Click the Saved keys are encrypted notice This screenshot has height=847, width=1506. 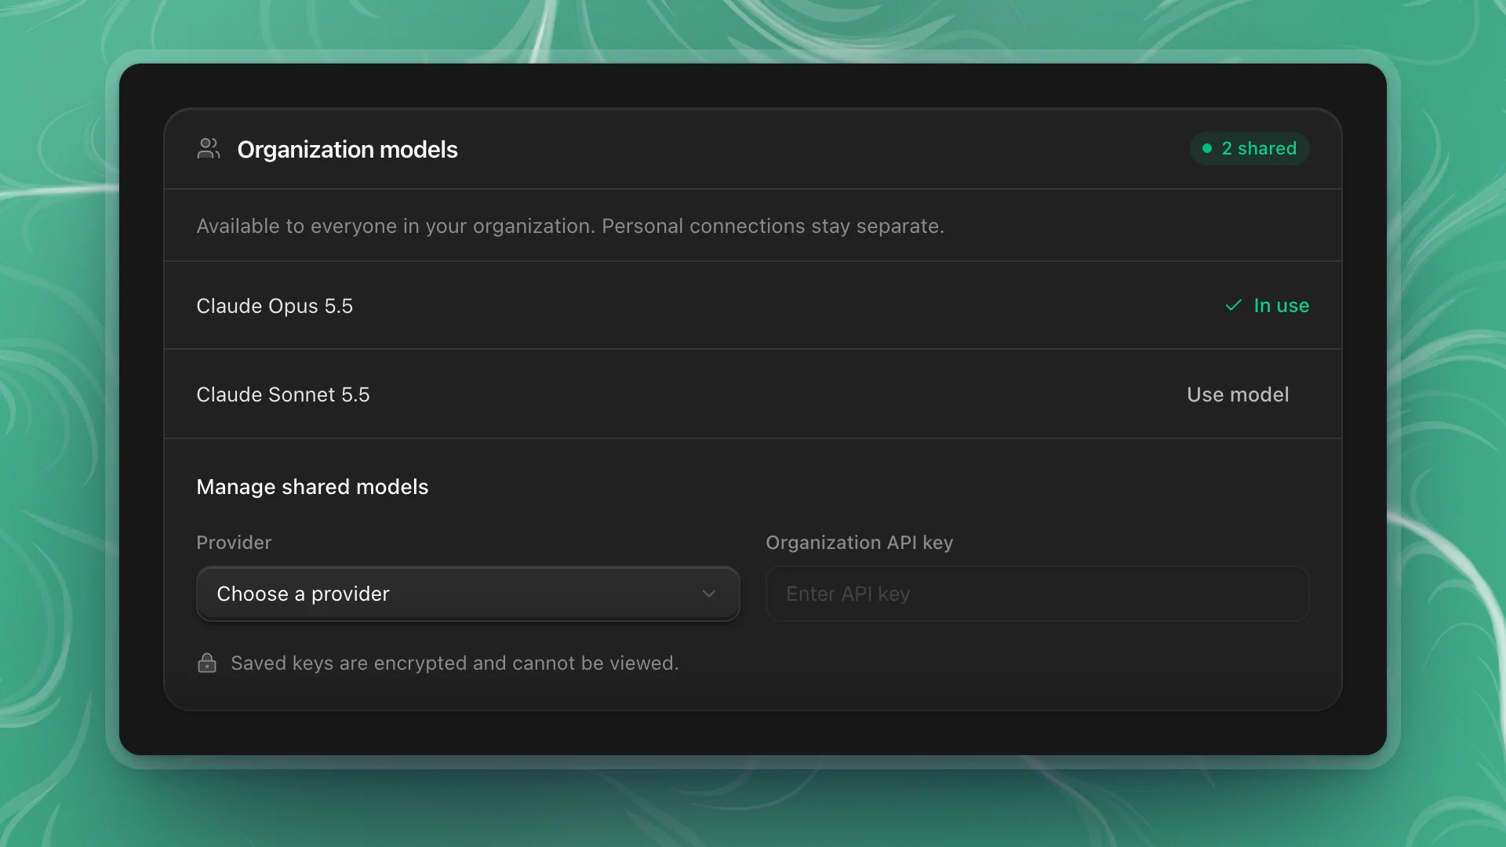(455, 663)
